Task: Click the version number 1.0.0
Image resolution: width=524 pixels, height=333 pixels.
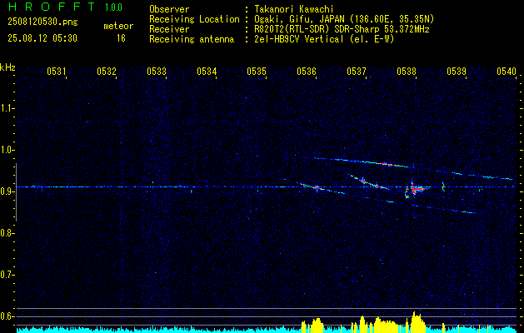Action: pyautogui.click(x=113, y=7)
